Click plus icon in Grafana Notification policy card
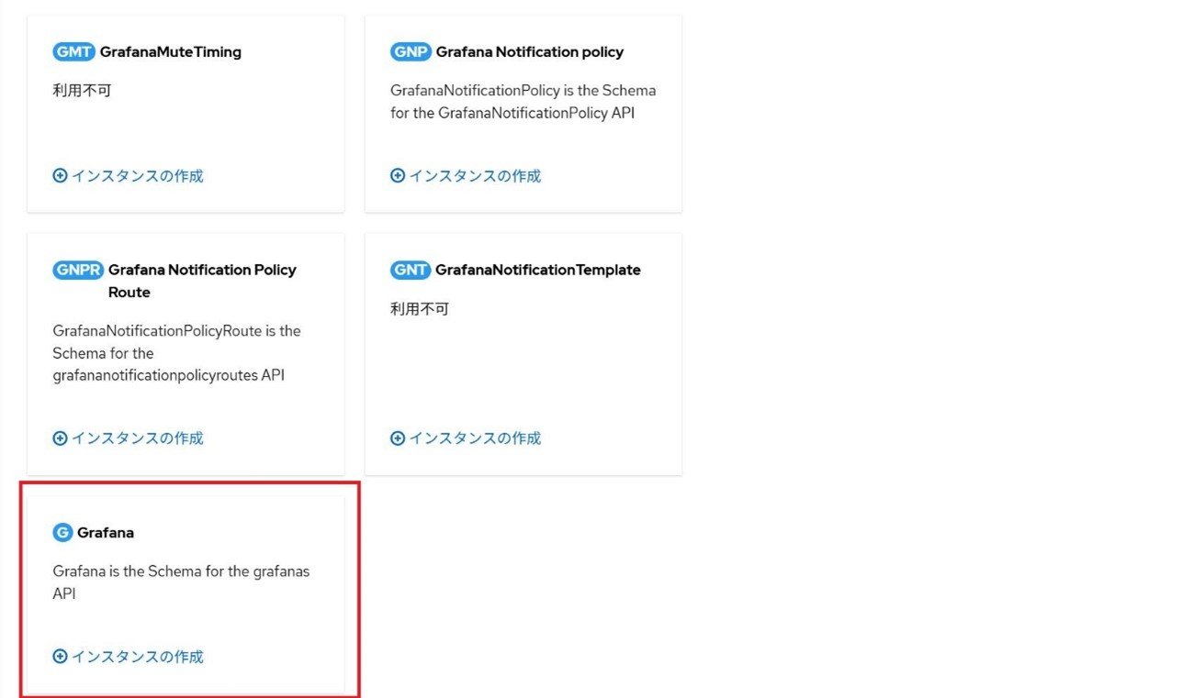Screen dimensions: 1193x698 pyautogui.click(x=398, y=176)
